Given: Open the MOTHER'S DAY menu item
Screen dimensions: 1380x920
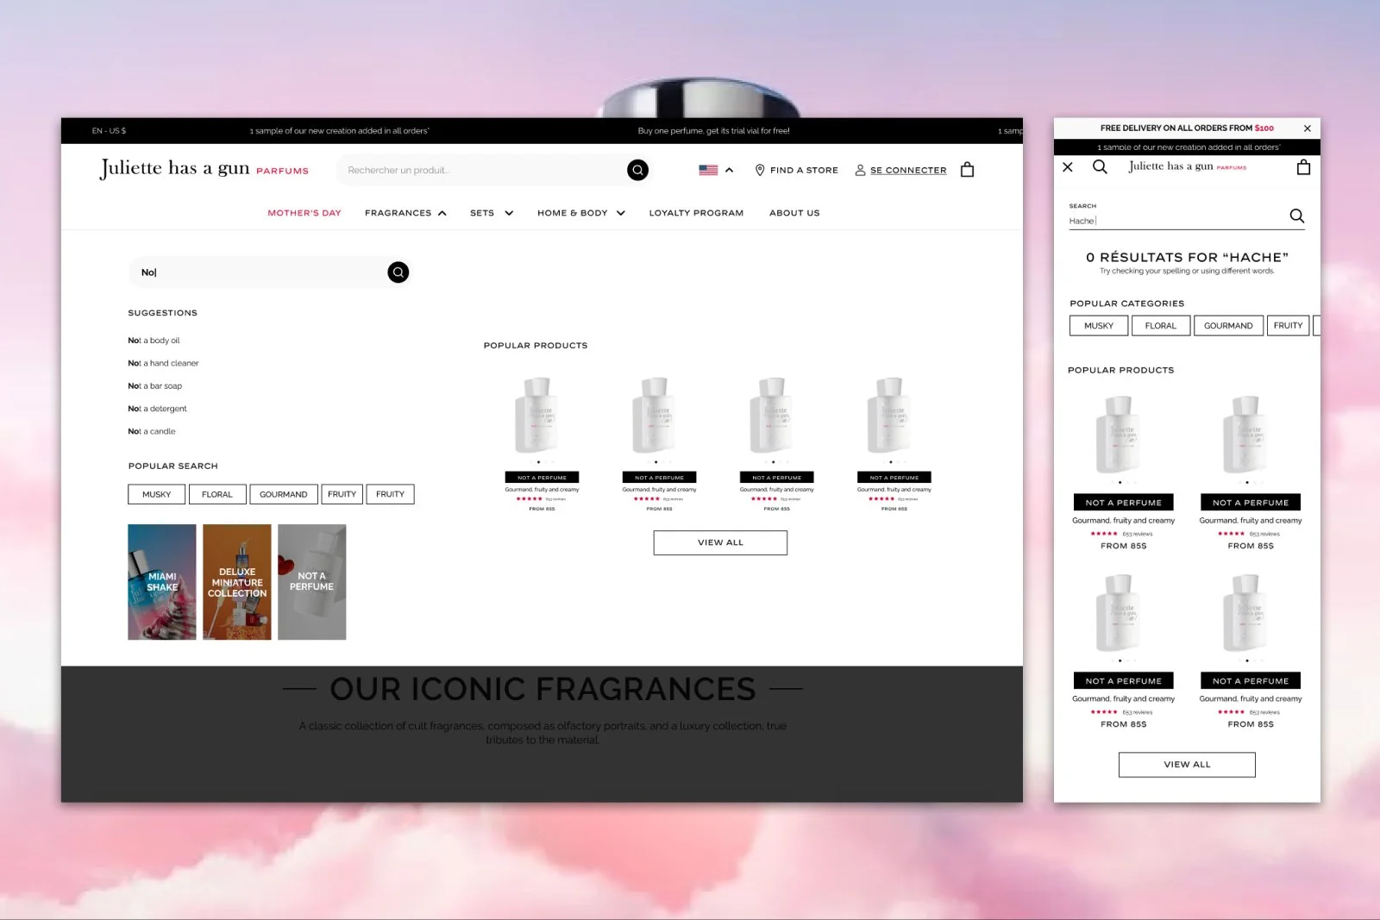Looking at the screenshot, I should pos(304,212).
